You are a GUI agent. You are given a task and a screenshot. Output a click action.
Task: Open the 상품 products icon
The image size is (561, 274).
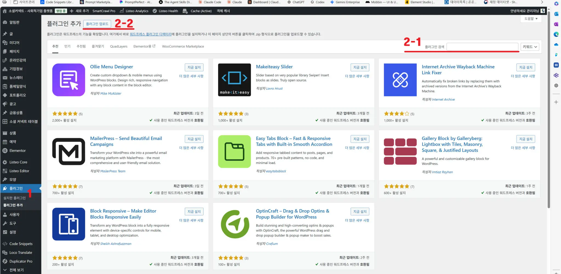point(5,133)
